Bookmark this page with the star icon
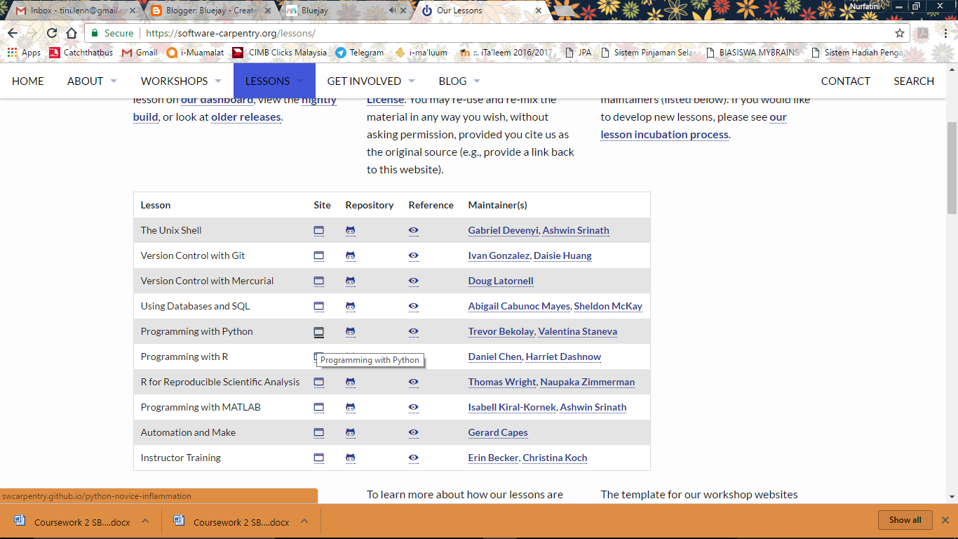The image size is (958, 539). [900, 33]
